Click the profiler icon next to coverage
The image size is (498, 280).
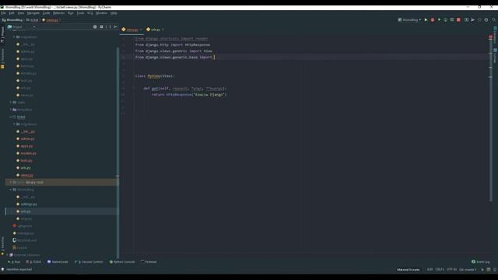pyautogui.click(x=445, y=19)
